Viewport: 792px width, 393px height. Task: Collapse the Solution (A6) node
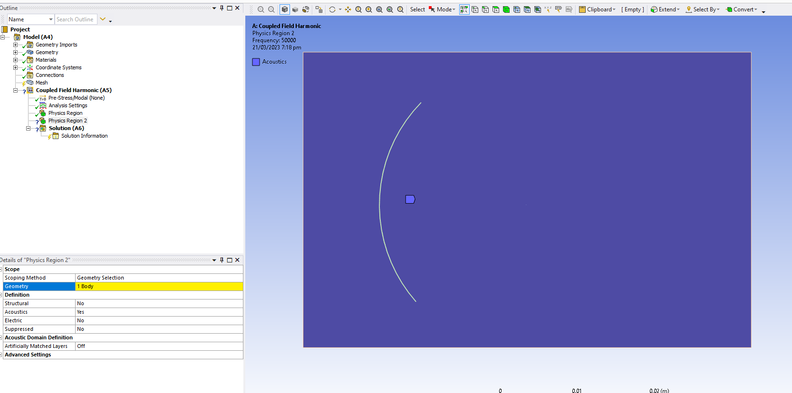click(28, 128)
